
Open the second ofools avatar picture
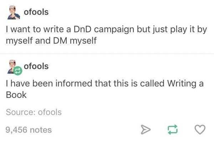click(12, 67)
